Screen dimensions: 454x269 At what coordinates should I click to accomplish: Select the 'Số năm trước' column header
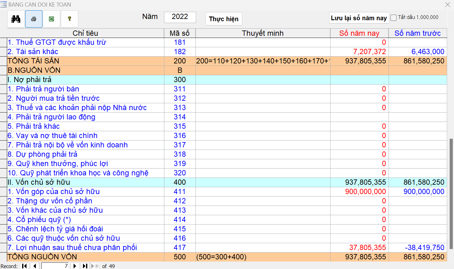click(418, 33)
